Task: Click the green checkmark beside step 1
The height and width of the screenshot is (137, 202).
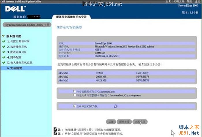Action: pyautogui.click(x=4, y=41)
